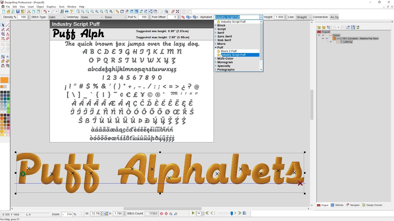Open the Stitch Type Satin dropdown

point(64,17)
